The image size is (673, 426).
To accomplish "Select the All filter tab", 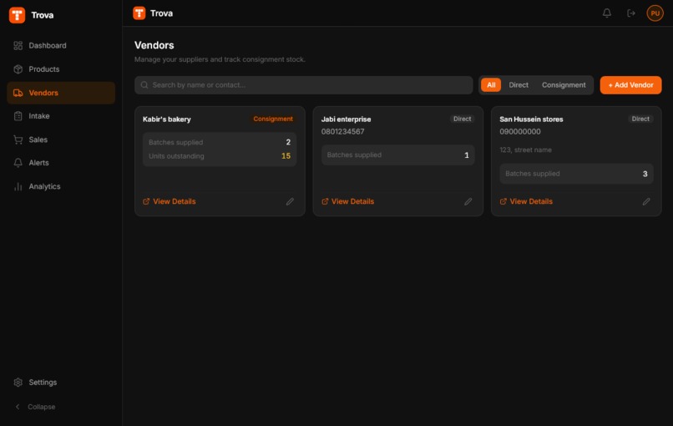I will [491, 85].
